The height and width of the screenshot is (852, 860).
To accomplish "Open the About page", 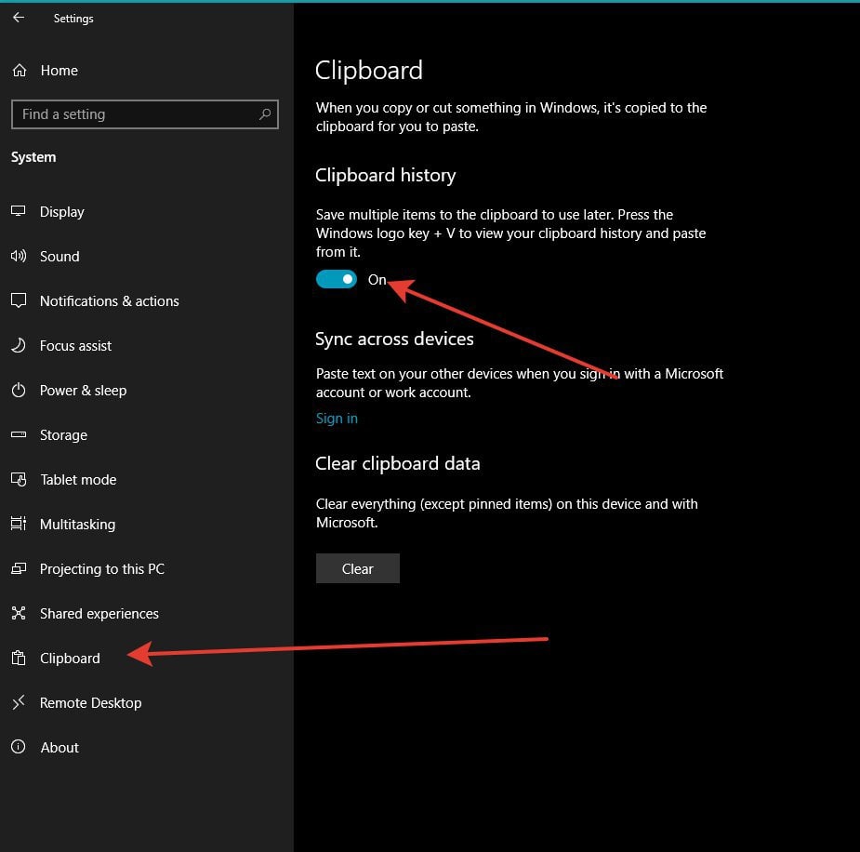I will click(60, 747).
